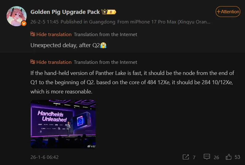Viewport: 245px width, 165px height.
Task: Open the user's avatar picture
Action: click(16, 16)
